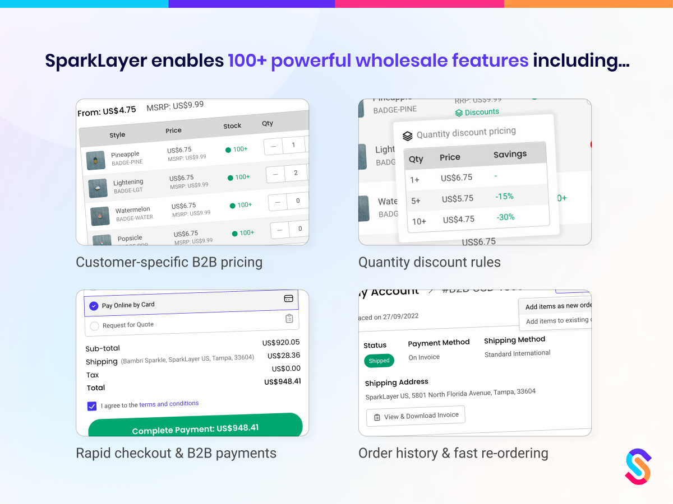This screenshot has height=504, width=673.
Task: Decrease quantity for Watermelon badge
Action: tap(278, 201)
